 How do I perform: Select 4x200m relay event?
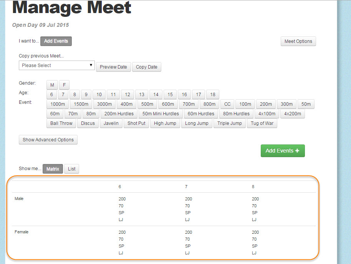point(293,114)
